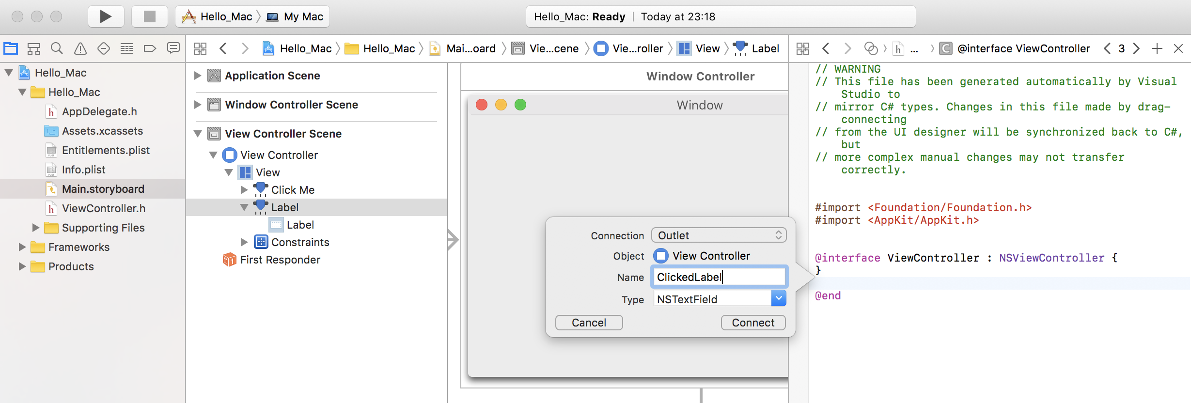Open the Type NSTextField combo box arrow

tap(779, 299)
